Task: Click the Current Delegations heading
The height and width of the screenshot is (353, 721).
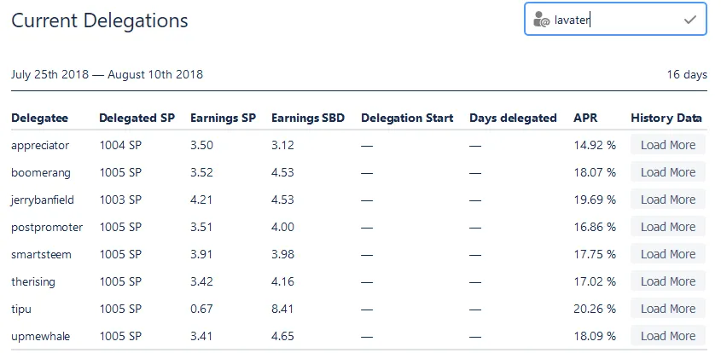Action: 100,20
